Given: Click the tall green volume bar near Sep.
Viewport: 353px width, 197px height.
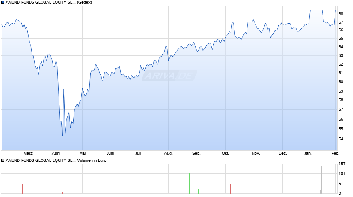Looking at the screenshot, I should click(x=190, y=183).
